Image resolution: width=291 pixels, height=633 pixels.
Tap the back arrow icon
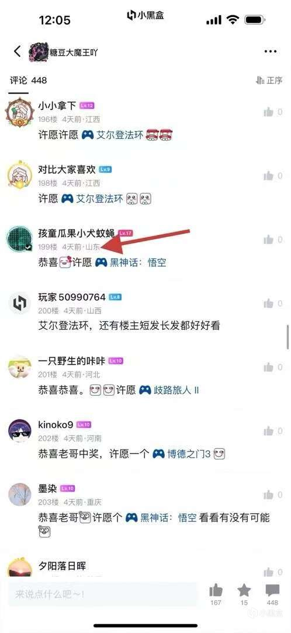tap(17, 52)
